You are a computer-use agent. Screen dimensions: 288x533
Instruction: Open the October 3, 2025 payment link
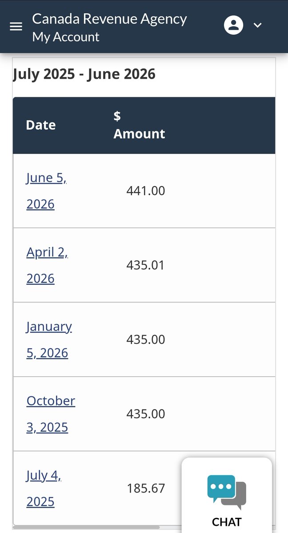coord(51,414)
